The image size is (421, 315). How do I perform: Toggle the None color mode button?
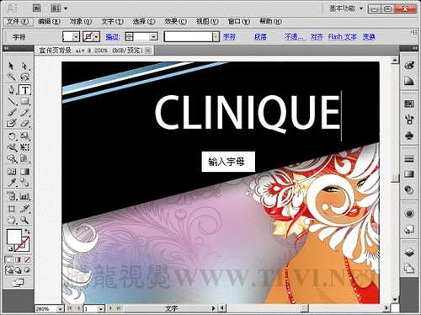coord(27,260)
